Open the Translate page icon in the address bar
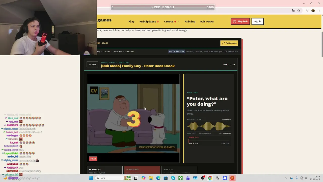This screenshot has width=323, height=182. (x=293, y=11)
